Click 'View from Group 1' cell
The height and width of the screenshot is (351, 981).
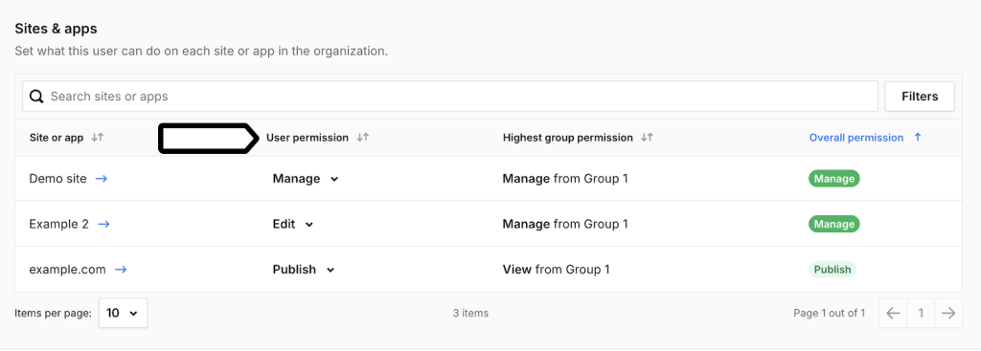click(557, 270)
